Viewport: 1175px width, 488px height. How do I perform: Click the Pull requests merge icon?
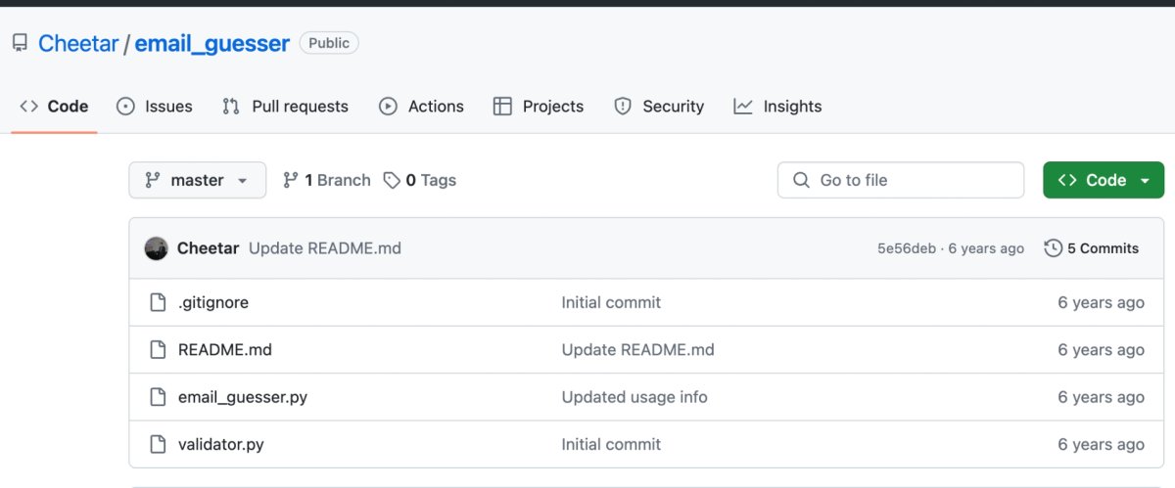pos(231,107)
